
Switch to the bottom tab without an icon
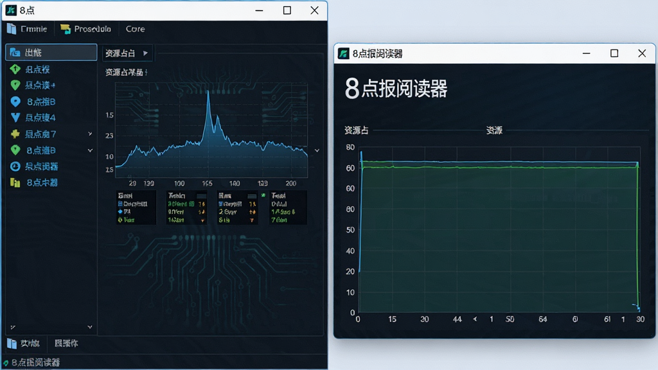[x=66, y=344]
